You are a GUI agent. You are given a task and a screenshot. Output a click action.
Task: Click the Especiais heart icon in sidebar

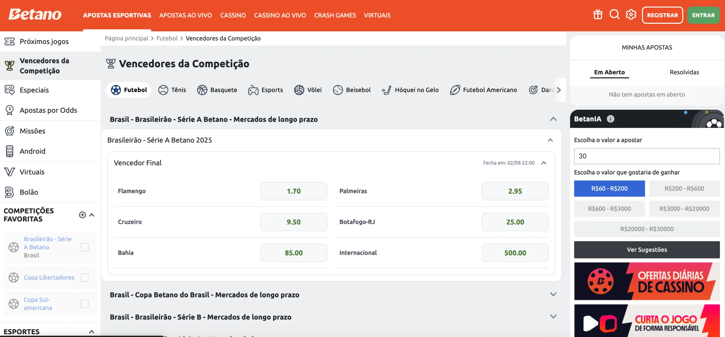pyautogui.click(x=10, y=90)
